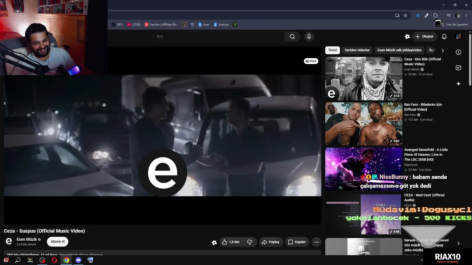
Task: Open the sparkle Ask icon in sidebar
Action: (x=458, y=84)
